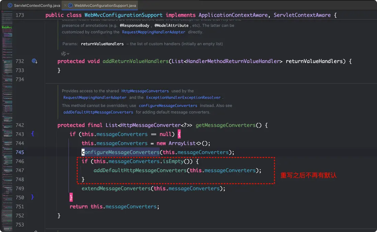Click the getMessageConverters method name
This screenshot has width=377, height=232.
click(226, 125)
